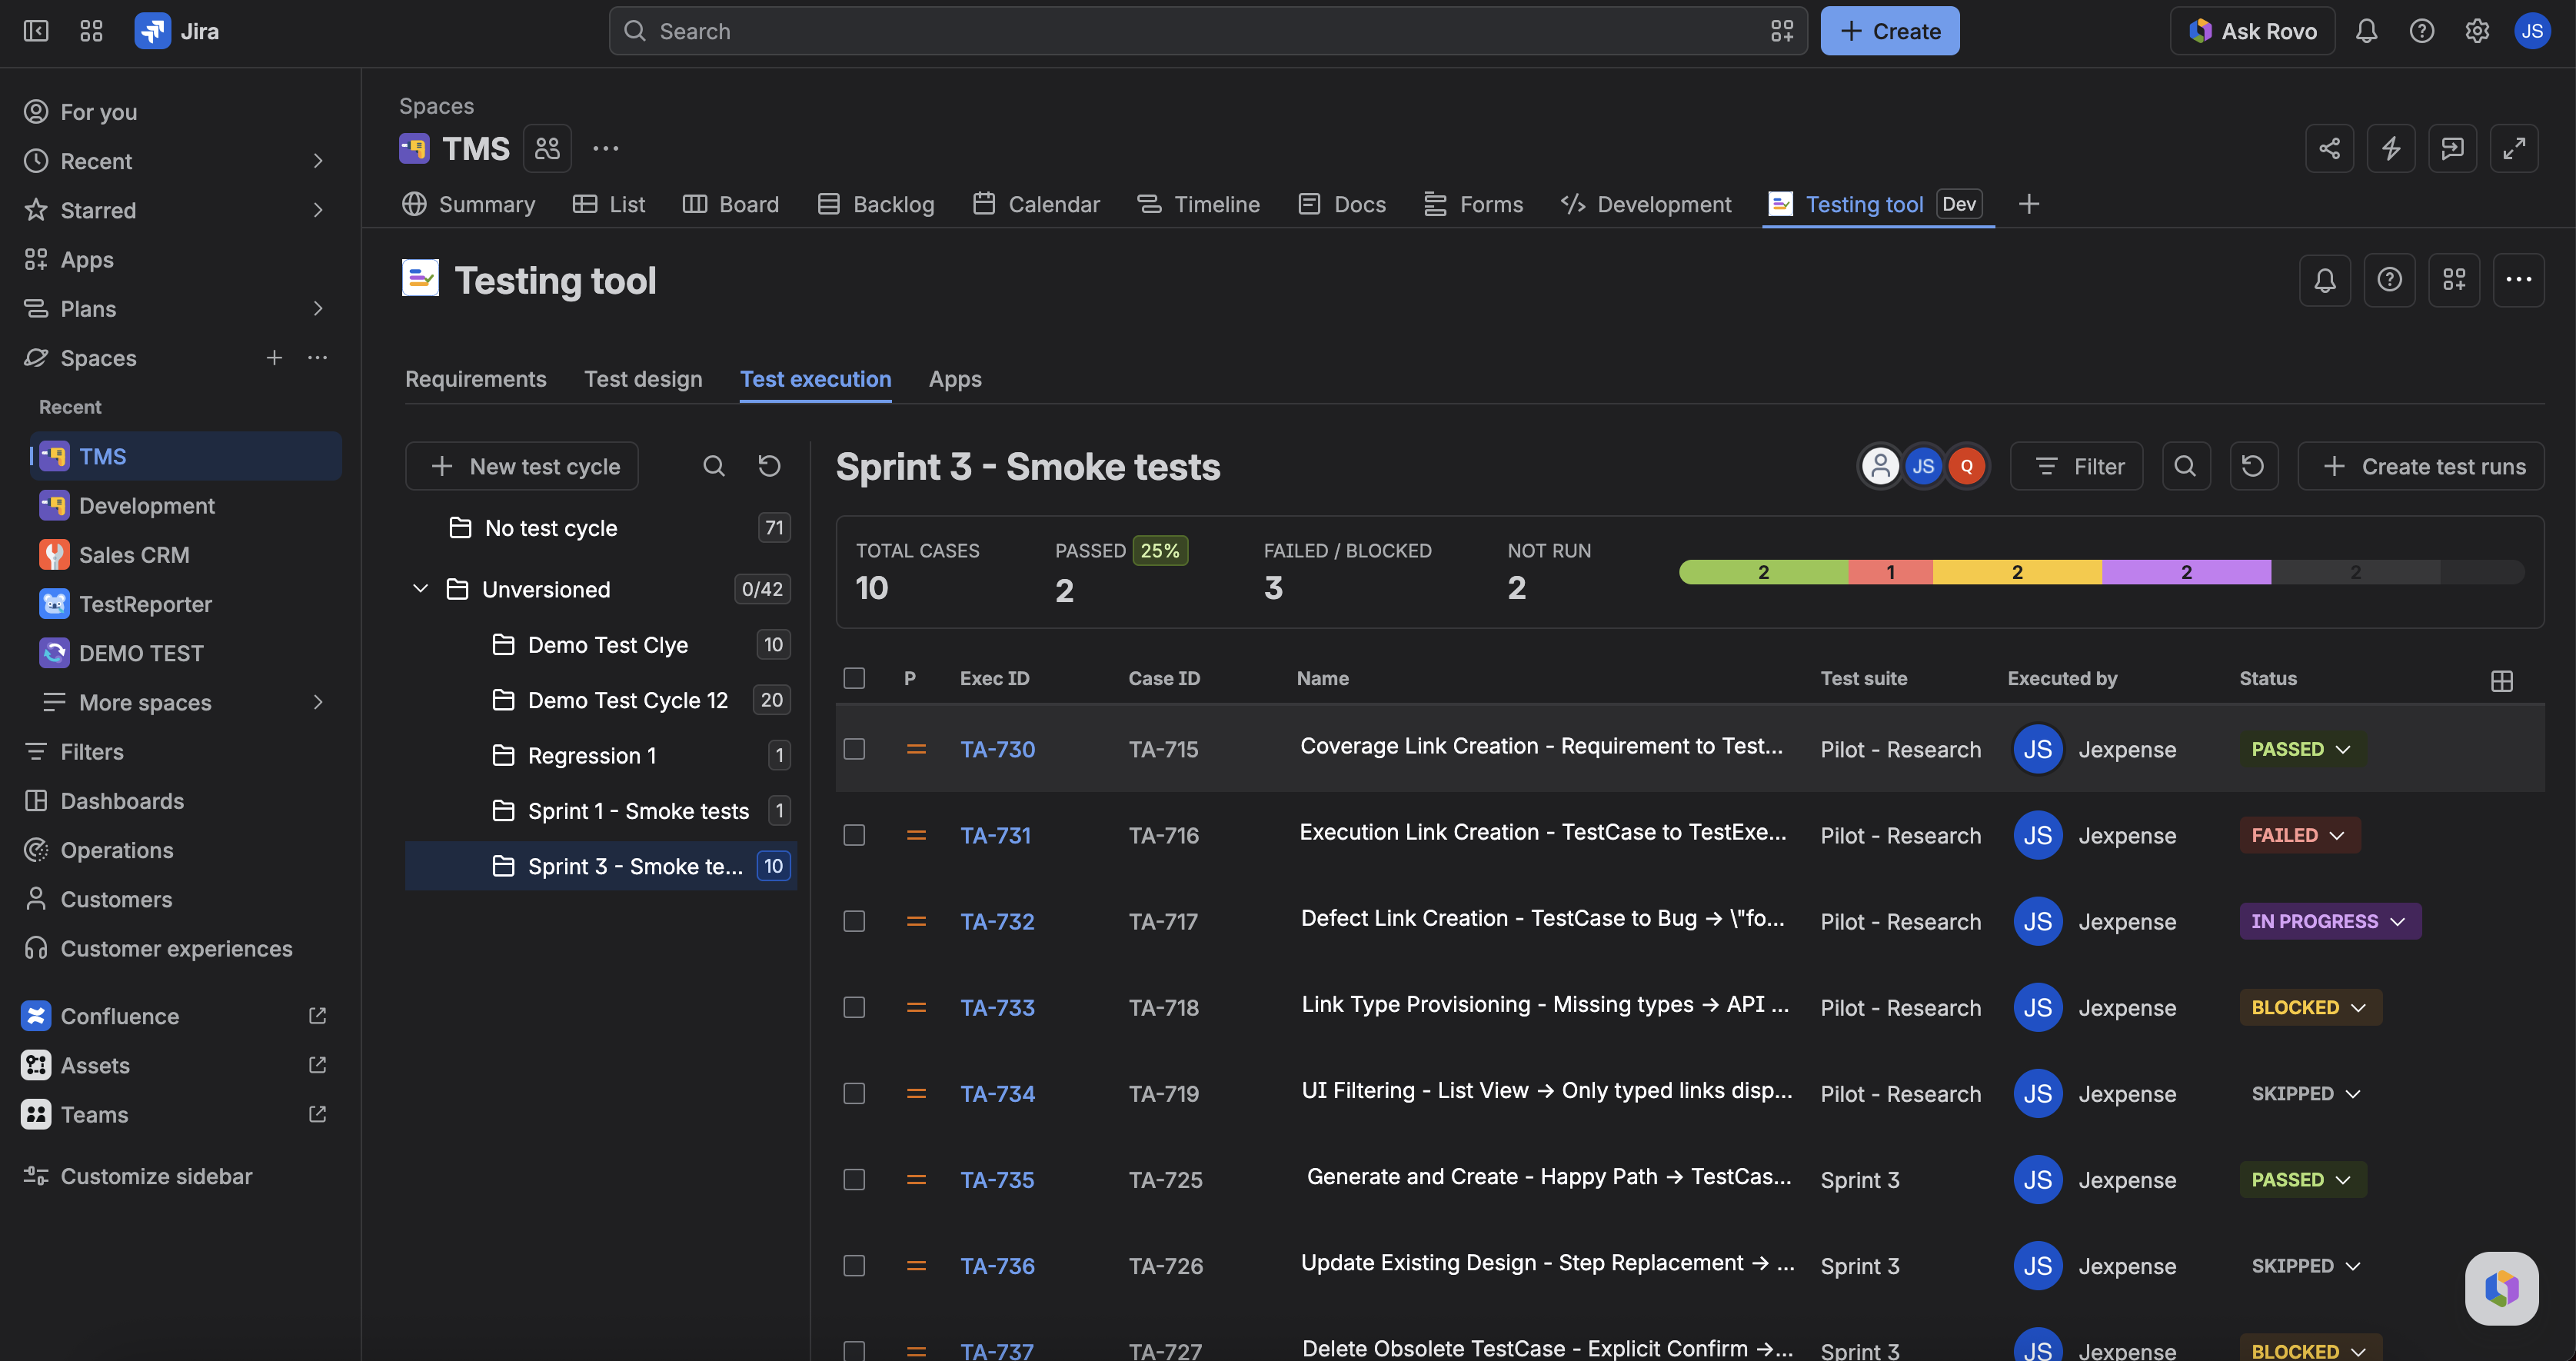Add a new tab with plus icon

[2029, 204]
